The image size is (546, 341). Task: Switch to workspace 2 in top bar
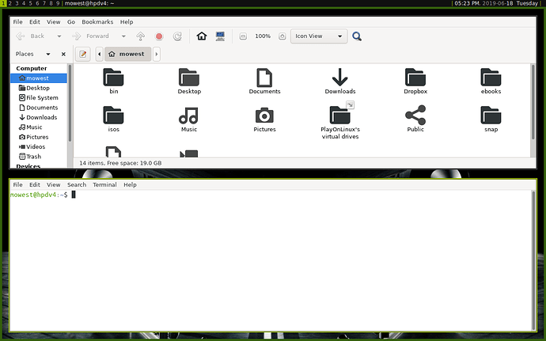pos(9,3)
